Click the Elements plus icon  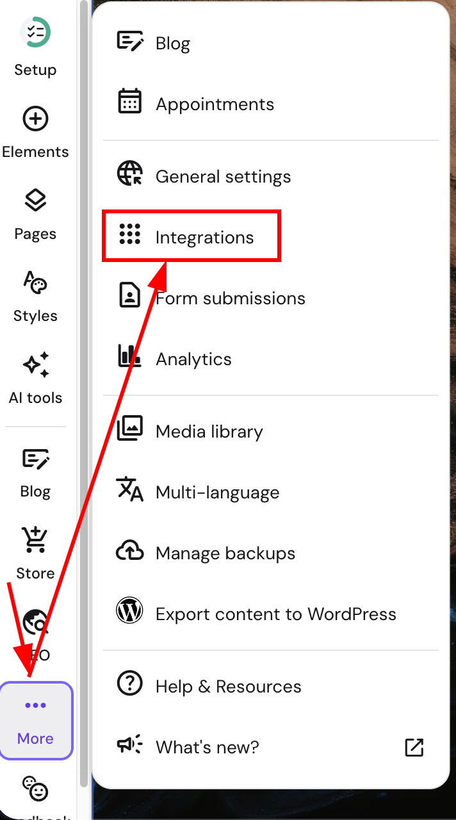[35, 119]
